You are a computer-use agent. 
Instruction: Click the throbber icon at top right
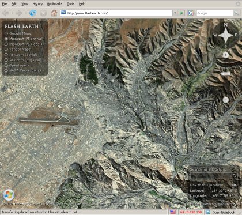238,4
